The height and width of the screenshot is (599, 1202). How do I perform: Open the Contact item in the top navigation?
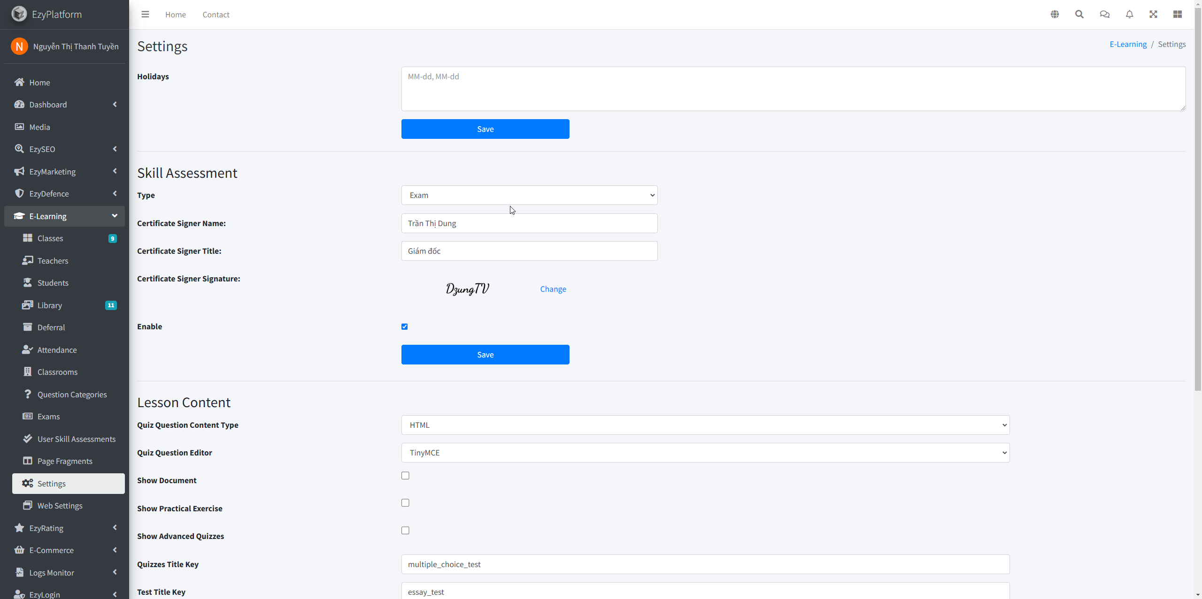tap(216, 15)
